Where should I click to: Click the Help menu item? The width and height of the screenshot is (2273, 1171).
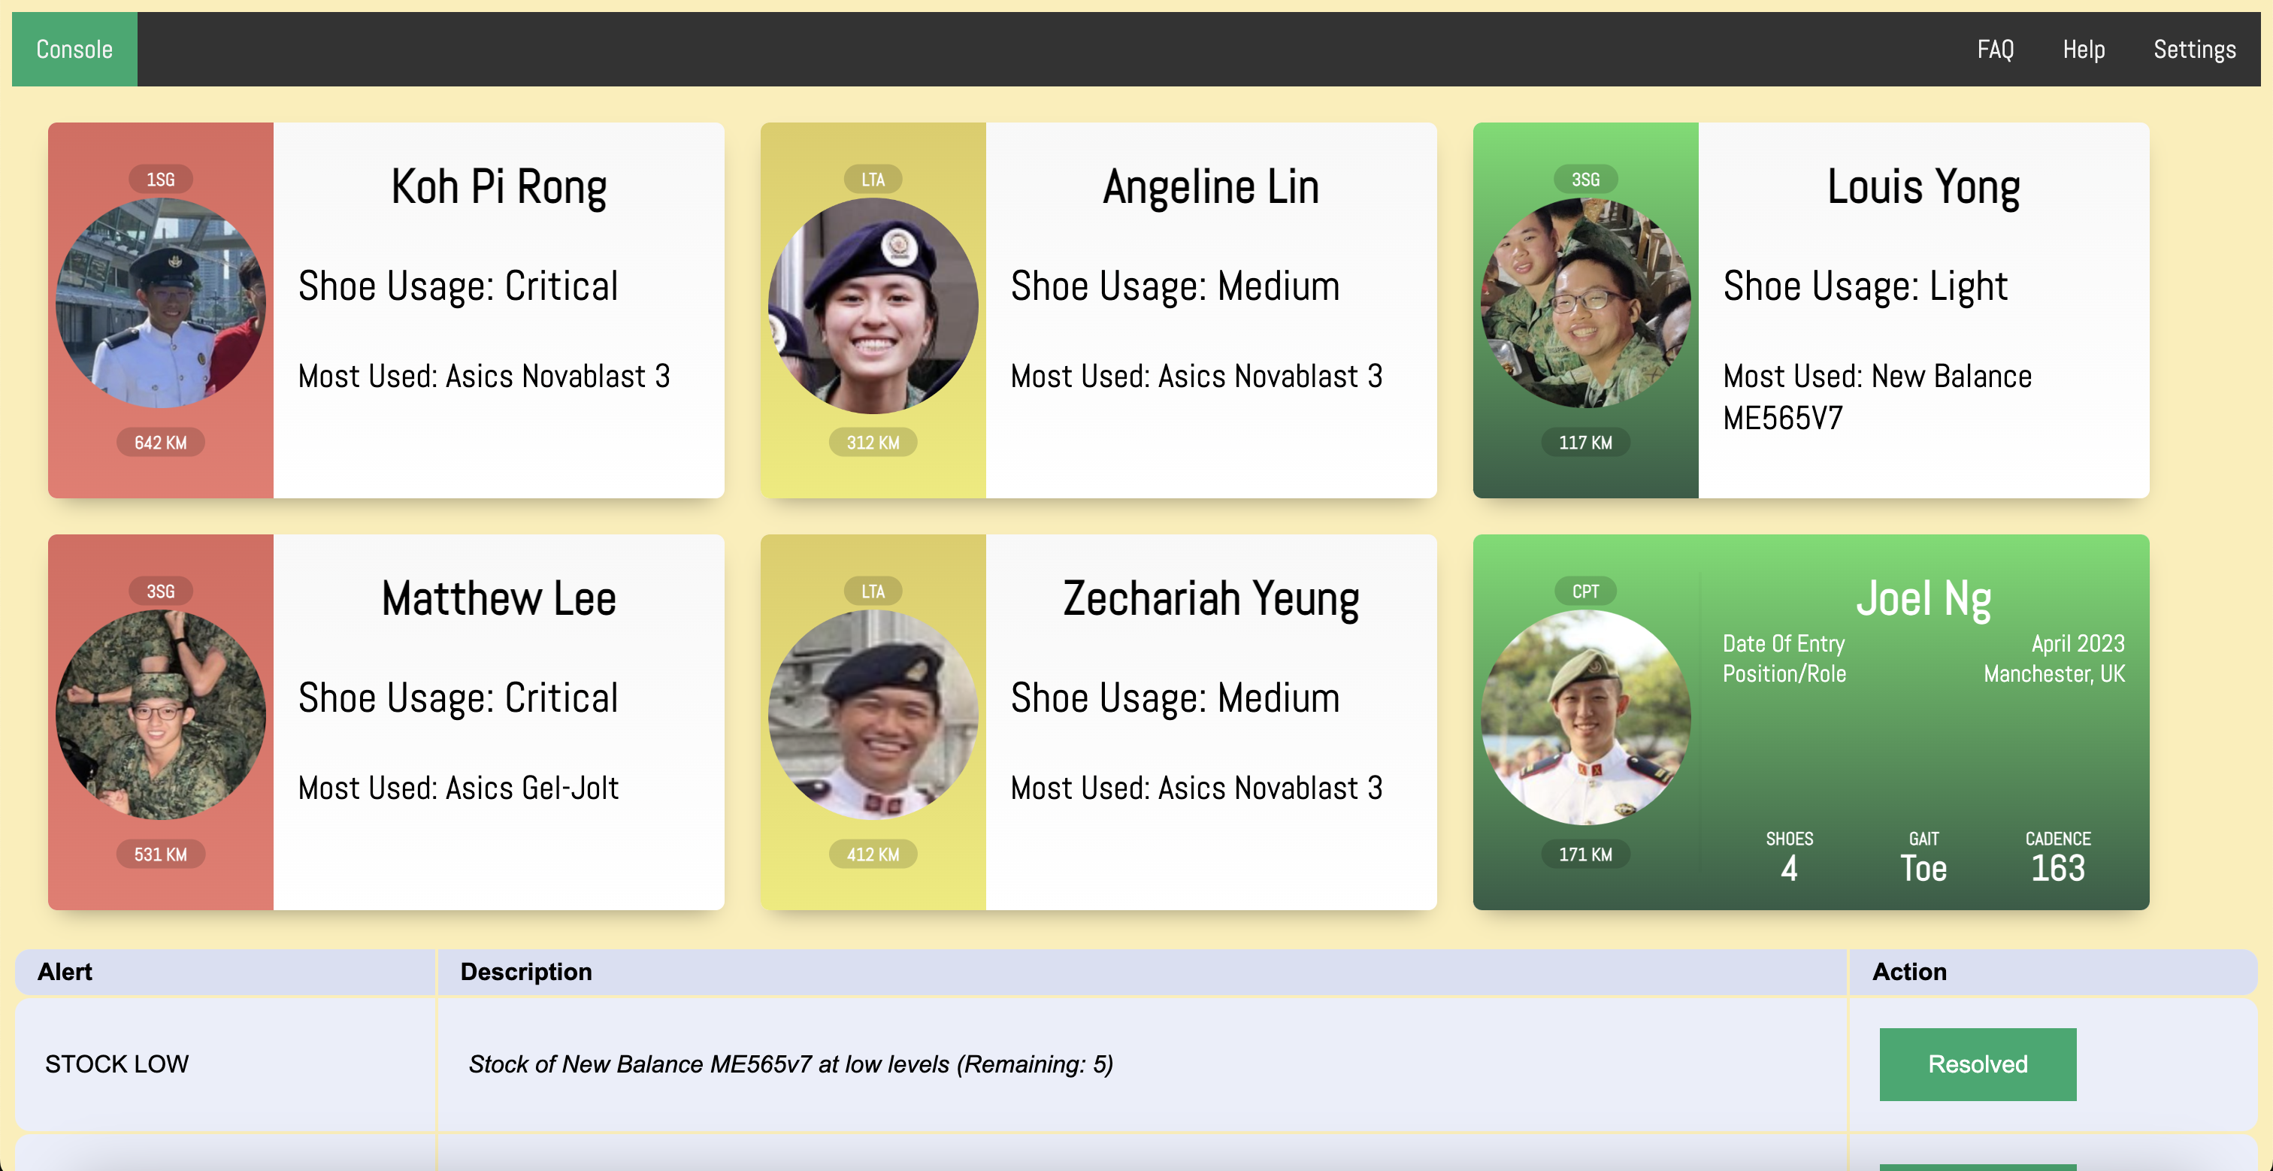point(2084,50)
